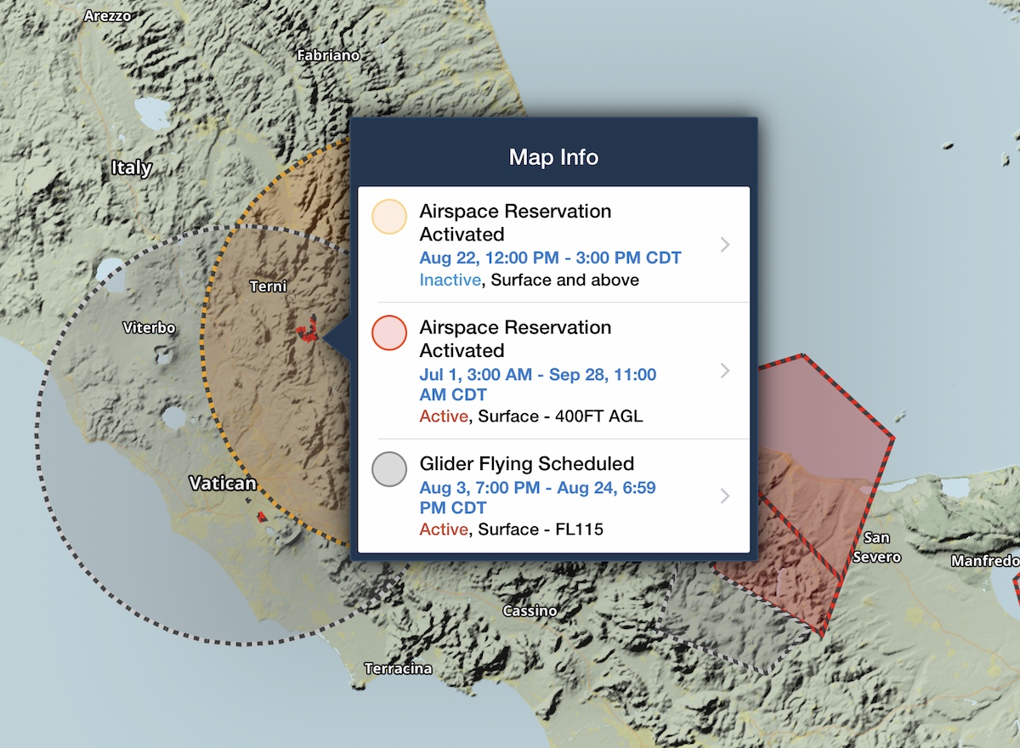Open chevron for Jul 1 – Sep 28 reservation

(724, 371)
